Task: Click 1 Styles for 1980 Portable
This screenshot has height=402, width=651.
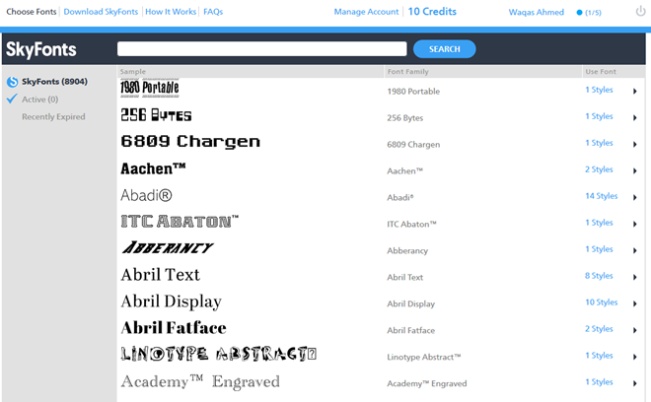Action: click(599, 90)
